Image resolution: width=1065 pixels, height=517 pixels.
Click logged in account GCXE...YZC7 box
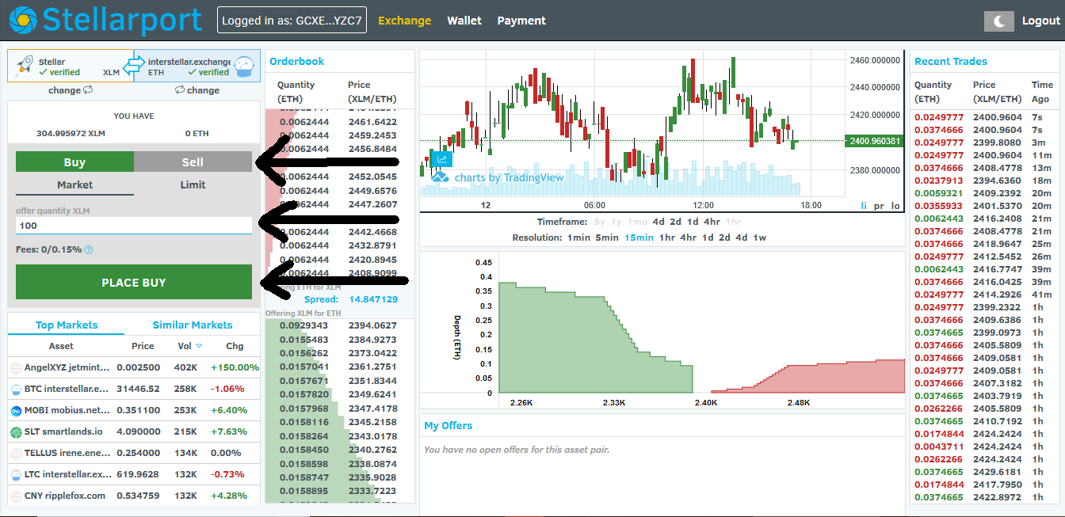tap(292, 21)
